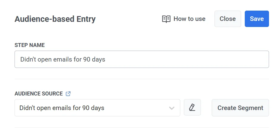The height and width of the screenshot is (137, 279).
Task: Select the 'Didn't open emails' segment text in the dropdown
Action: 62,108
